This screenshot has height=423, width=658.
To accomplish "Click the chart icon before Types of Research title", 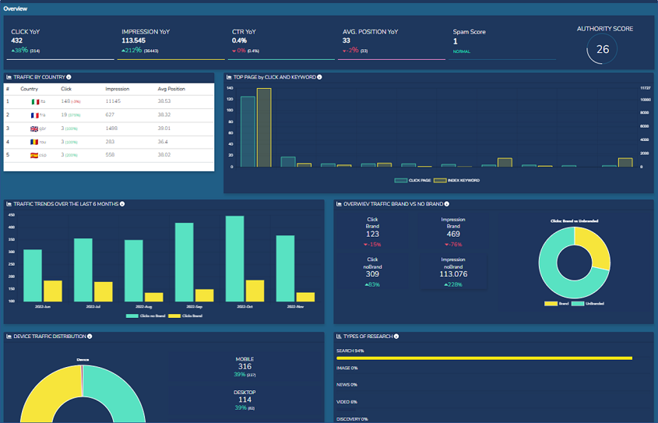I will pos(339,337).
